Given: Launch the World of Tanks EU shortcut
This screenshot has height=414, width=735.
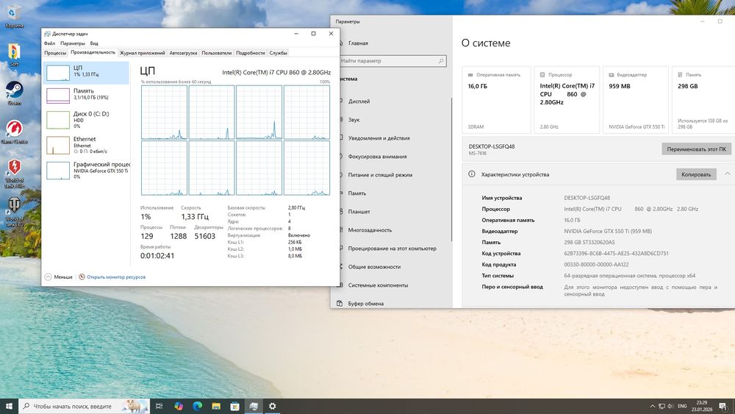Looking at the screenshot, I should coord(14,211).
